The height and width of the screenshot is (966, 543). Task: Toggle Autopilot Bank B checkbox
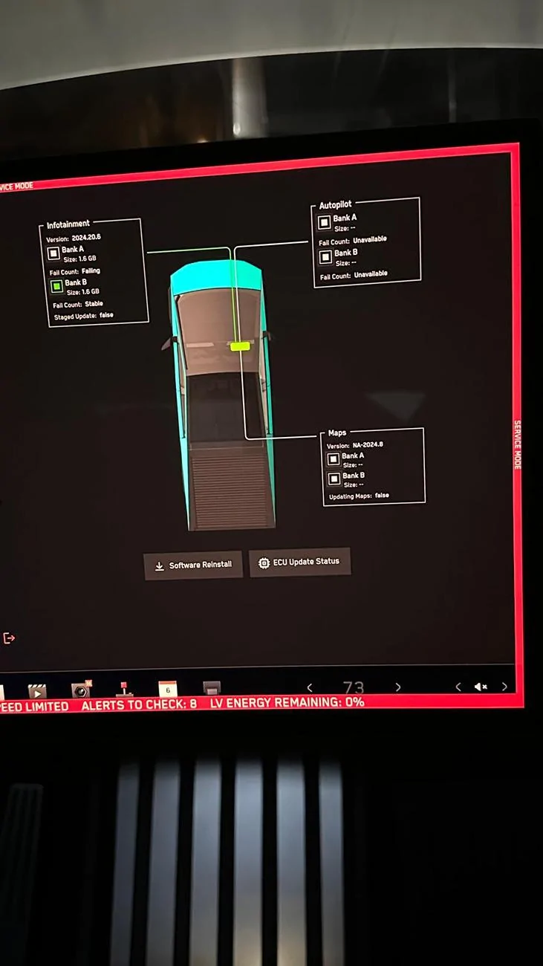pos(325,257)
